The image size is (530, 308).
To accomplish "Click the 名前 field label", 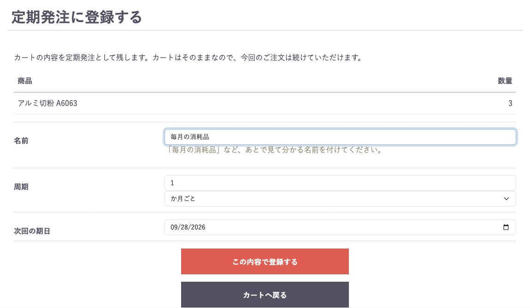I will point(21,141).
